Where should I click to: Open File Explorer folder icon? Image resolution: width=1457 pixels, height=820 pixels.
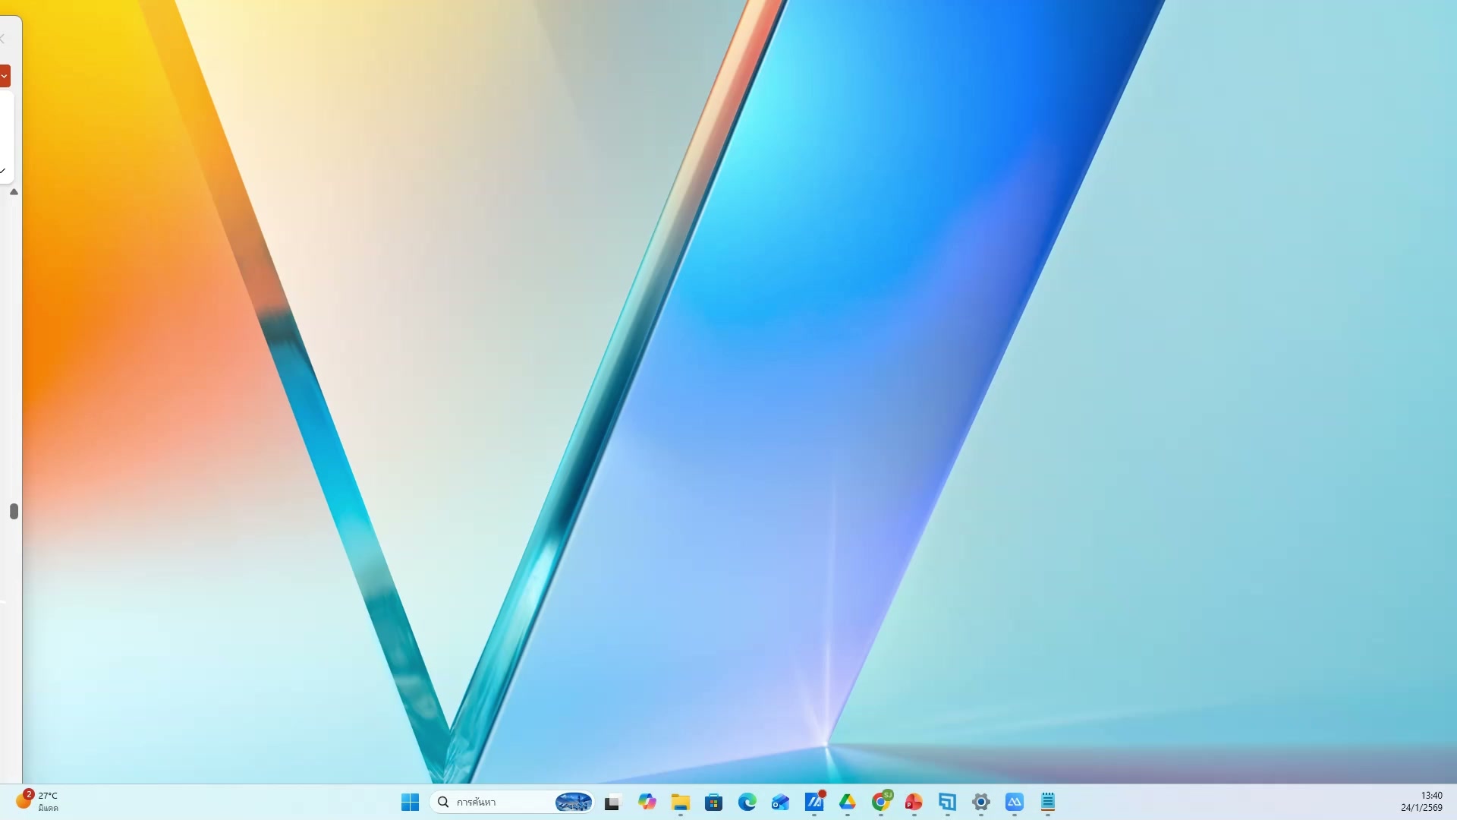point(680,802)
